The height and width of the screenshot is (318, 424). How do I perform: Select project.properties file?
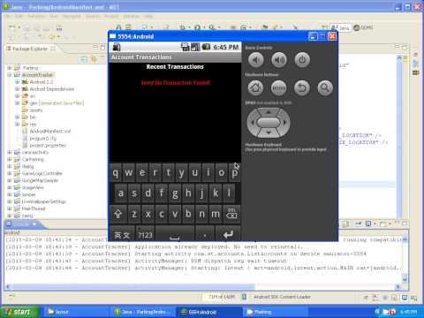(x=48, y=145)
